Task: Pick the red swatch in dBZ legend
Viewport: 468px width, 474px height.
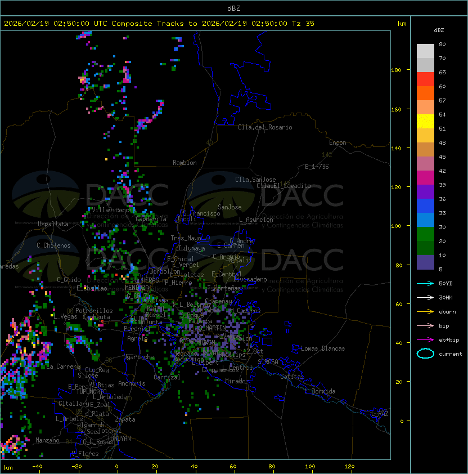Action: tap(425, 79)
